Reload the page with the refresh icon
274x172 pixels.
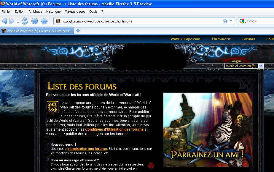coord(25,21)
